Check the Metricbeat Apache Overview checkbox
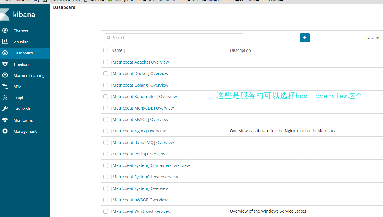383x217 pixels. coord(106,62)
